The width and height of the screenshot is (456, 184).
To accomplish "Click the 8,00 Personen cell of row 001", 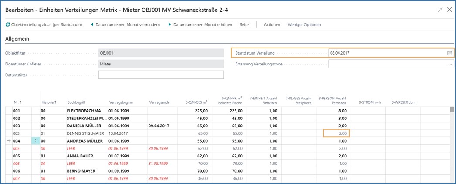I will click(x=333, y=111).
